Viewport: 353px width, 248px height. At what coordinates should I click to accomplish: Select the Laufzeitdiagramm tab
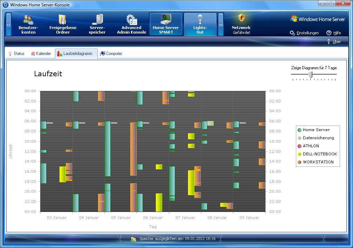coord(76,54)
